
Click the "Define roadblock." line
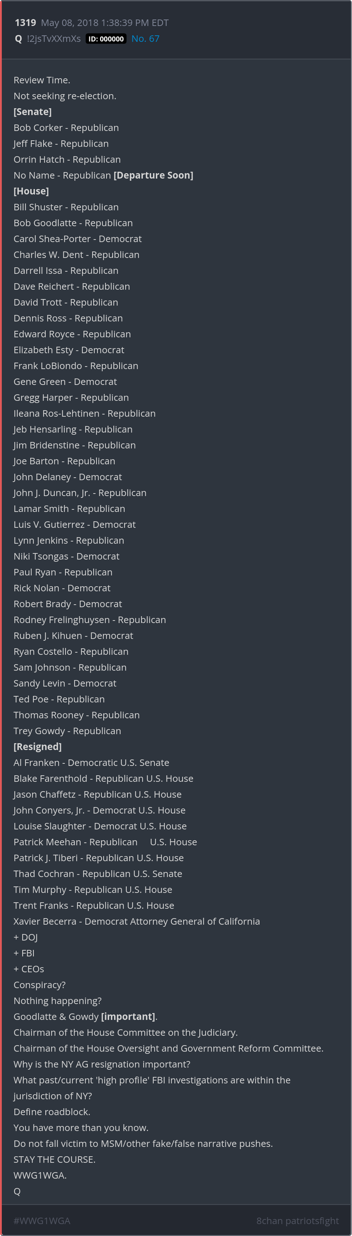point(52,1112)
